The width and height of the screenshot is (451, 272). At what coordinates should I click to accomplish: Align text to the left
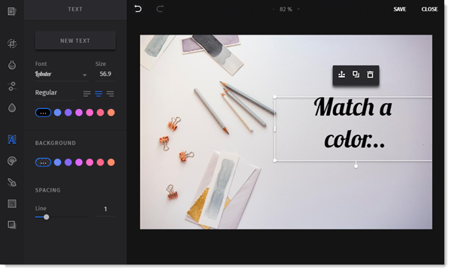point(86,93)
